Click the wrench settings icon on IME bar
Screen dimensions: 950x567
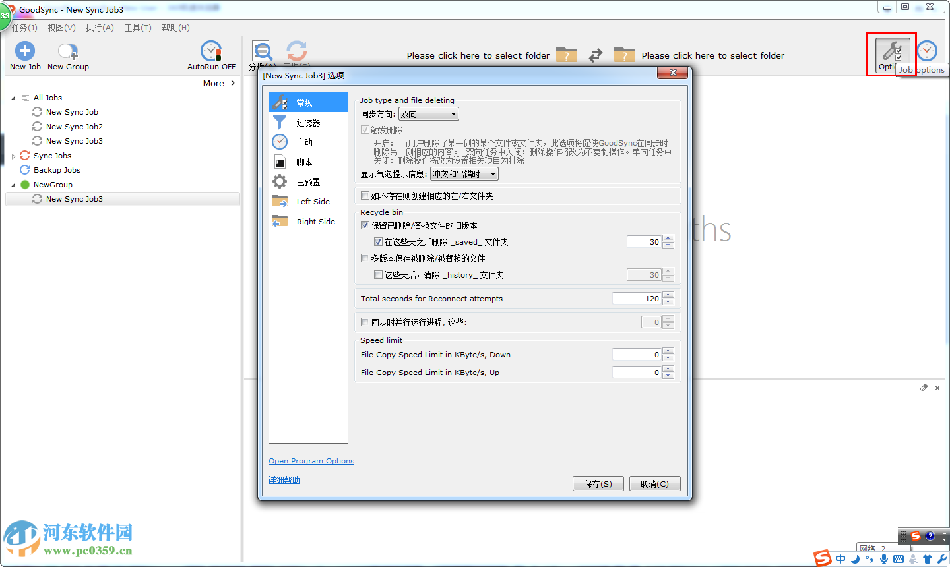pos(942,559)
